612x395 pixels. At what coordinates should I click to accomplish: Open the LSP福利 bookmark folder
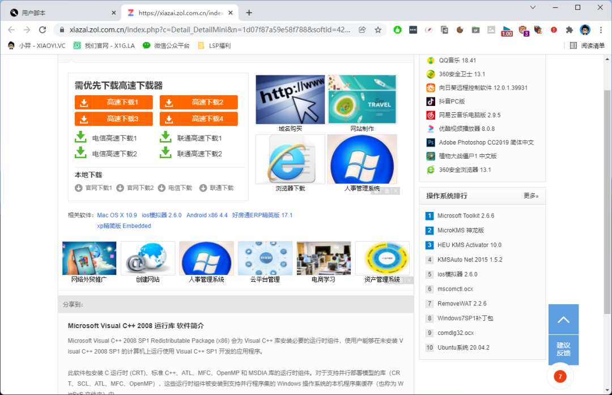(214, 46)
